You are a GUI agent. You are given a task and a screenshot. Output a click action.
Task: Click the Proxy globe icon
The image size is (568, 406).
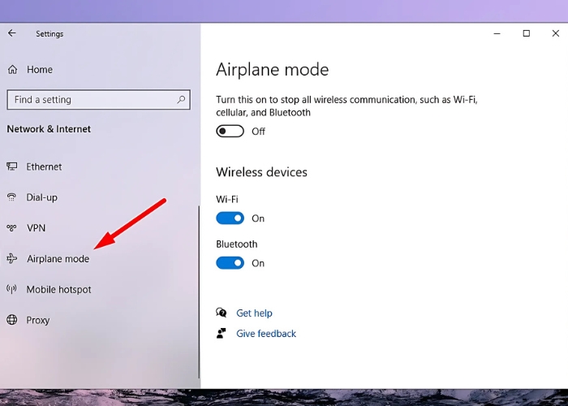[x=12, y=320]
